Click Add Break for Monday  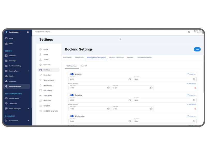coord(191,84)
